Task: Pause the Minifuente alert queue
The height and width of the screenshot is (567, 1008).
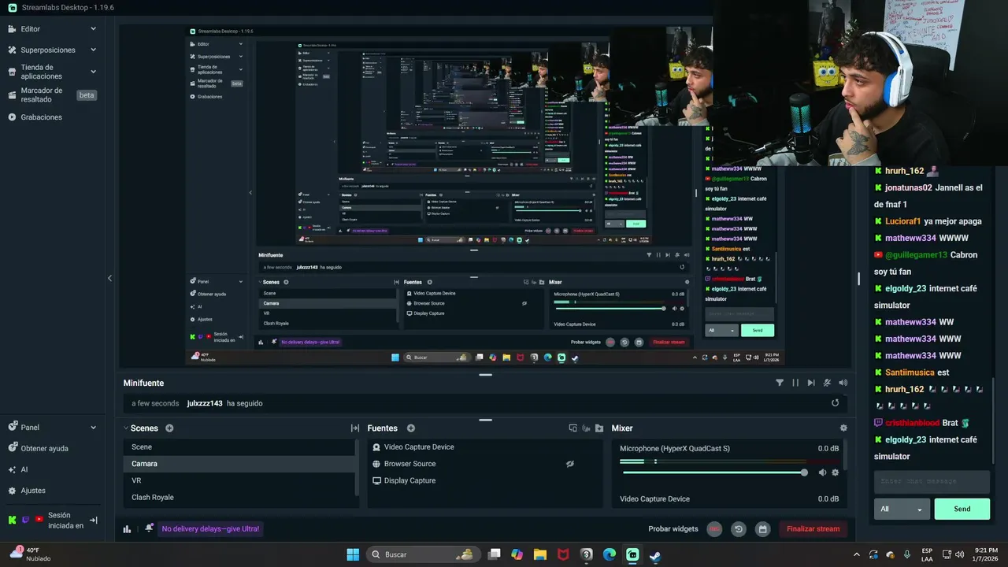Action: [x=795, y=383]
